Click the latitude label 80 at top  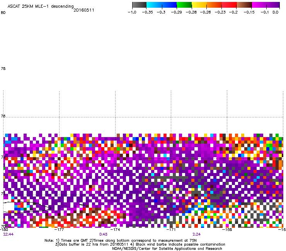[3, 13]
